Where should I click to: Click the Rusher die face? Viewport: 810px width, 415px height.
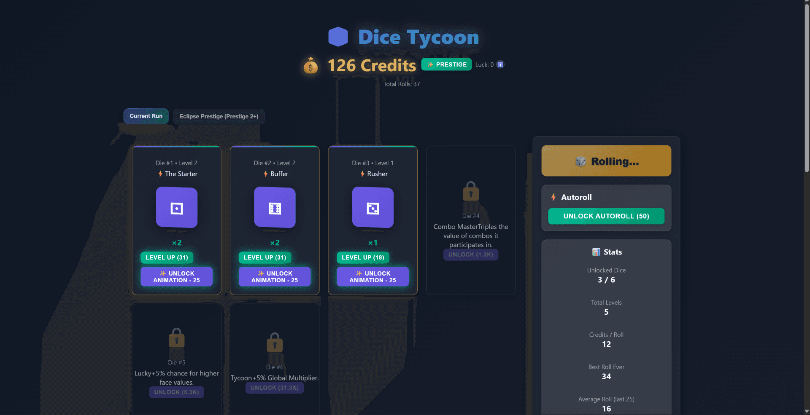coord(373,207)
